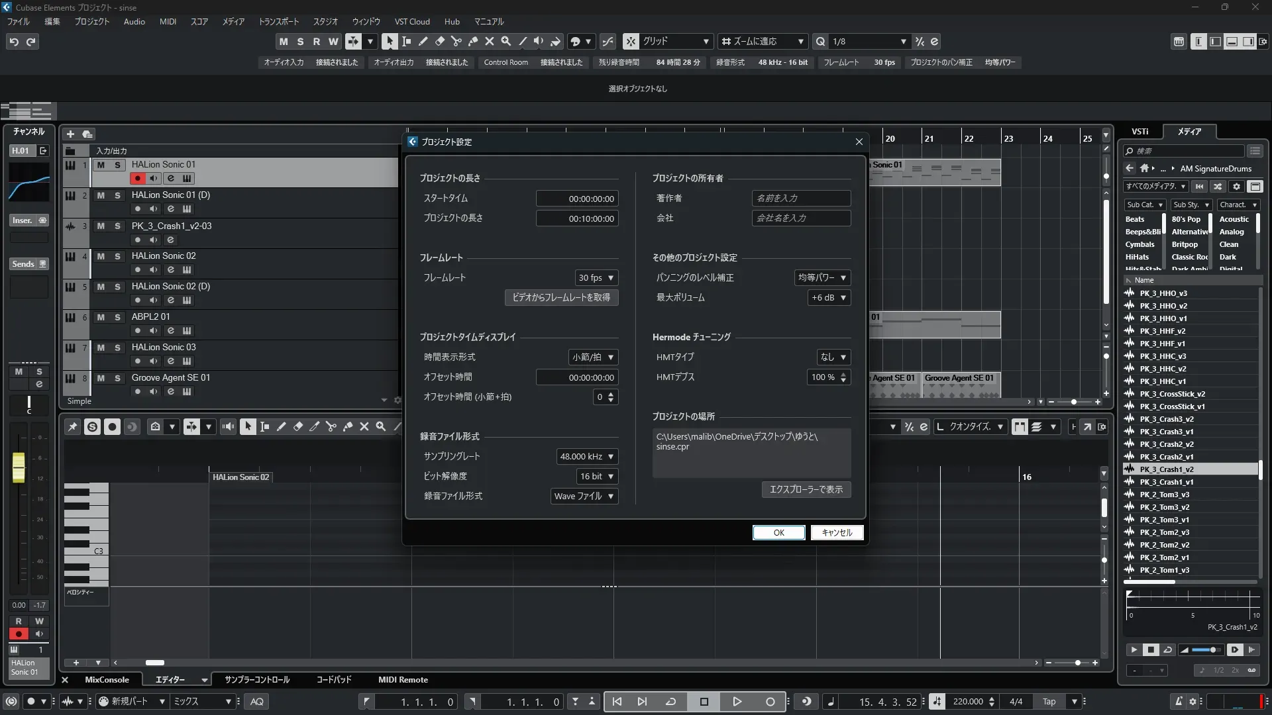The height and width of the screenshot is (715, 1272).
Task: Click the Undo arrow icon
Action: coord(14,42)
